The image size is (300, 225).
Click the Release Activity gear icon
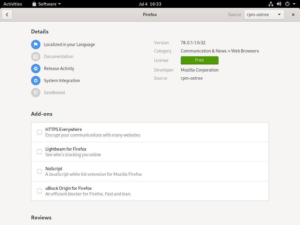(x=36, y=69)
